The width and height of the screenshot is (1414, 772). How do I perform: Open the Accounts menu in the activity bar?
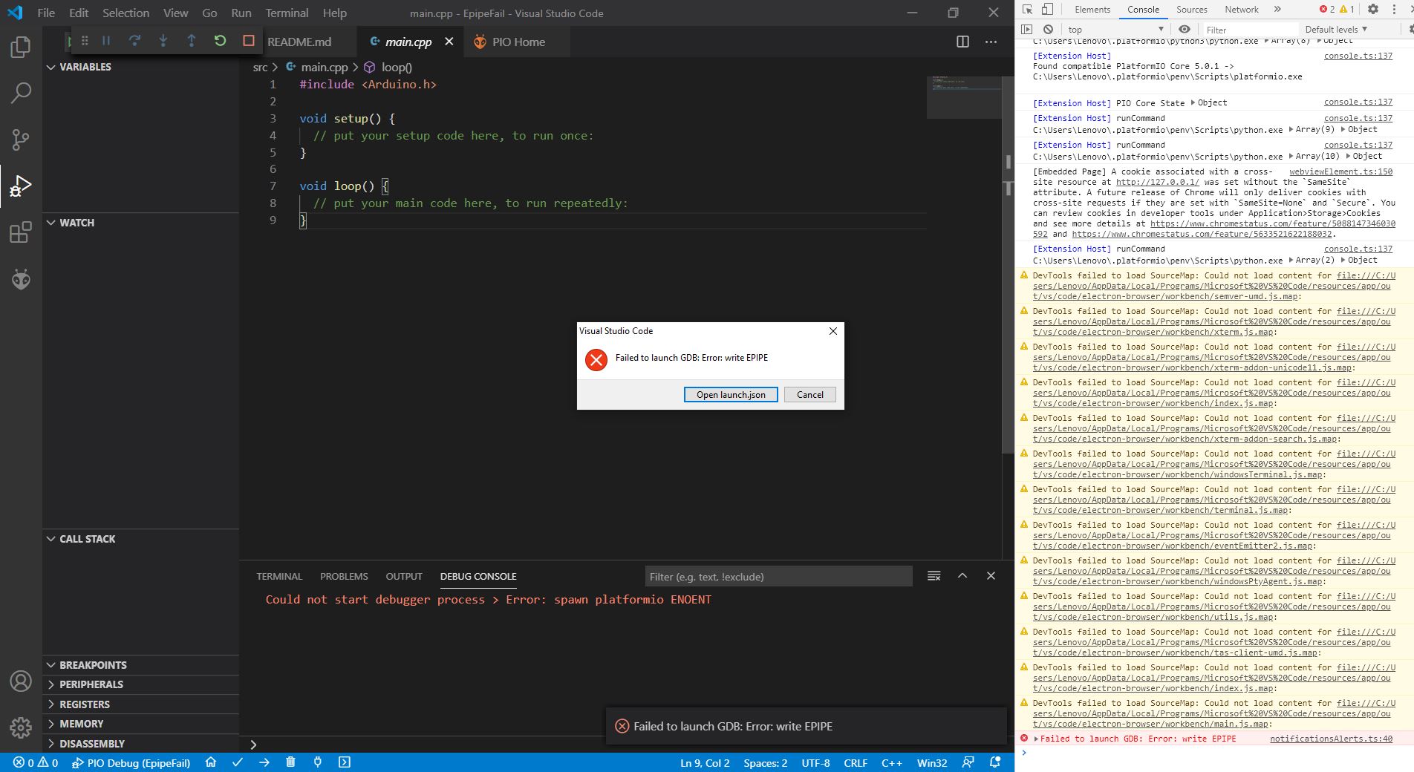[21, 681]
